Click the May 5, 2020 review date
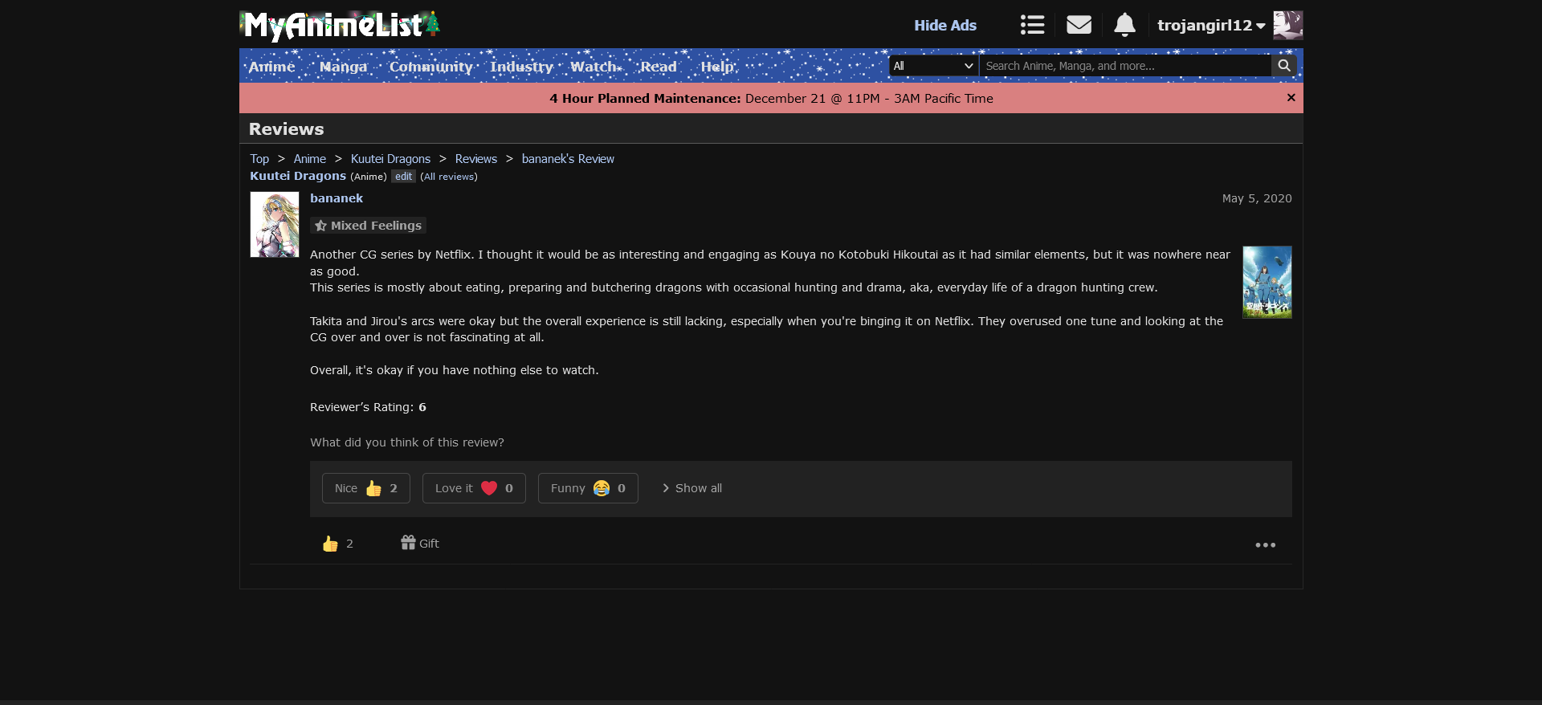This screenshot has height=705, width=1542. point(1257,198)
